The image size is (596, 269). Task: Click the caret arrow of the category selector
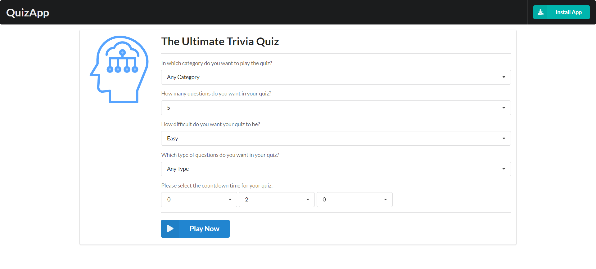click(x=503, y=77)
